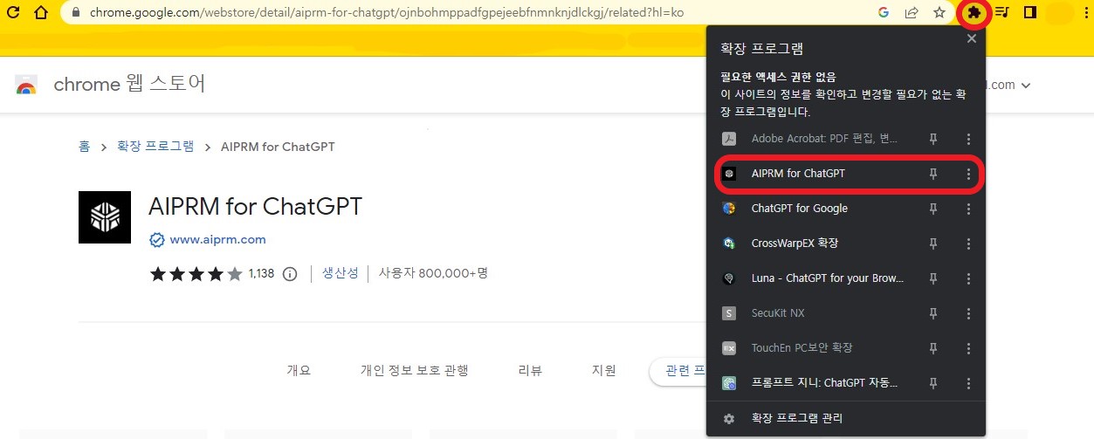Visit www.aiprm.com publisher link

click(217, 239)
